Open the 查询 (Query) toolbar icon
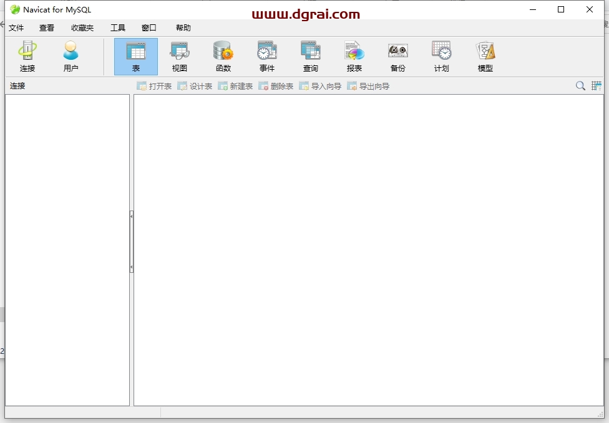609x423 pixels. 310,57
